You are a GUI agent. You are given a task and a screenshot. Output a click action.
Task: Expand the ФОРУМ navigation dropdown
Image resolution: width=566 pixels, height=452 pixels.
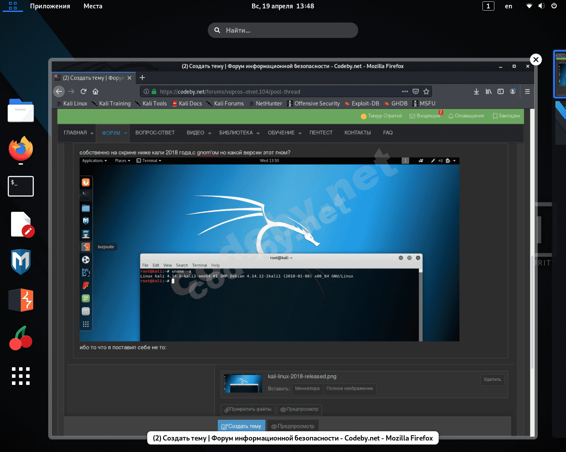click(126, 133)
